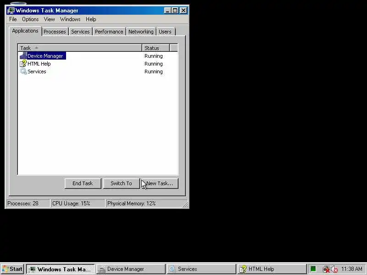The image size is (367, 275).
Task: Click the 11:38 AM taskbar clock
Action: point(352,269)
